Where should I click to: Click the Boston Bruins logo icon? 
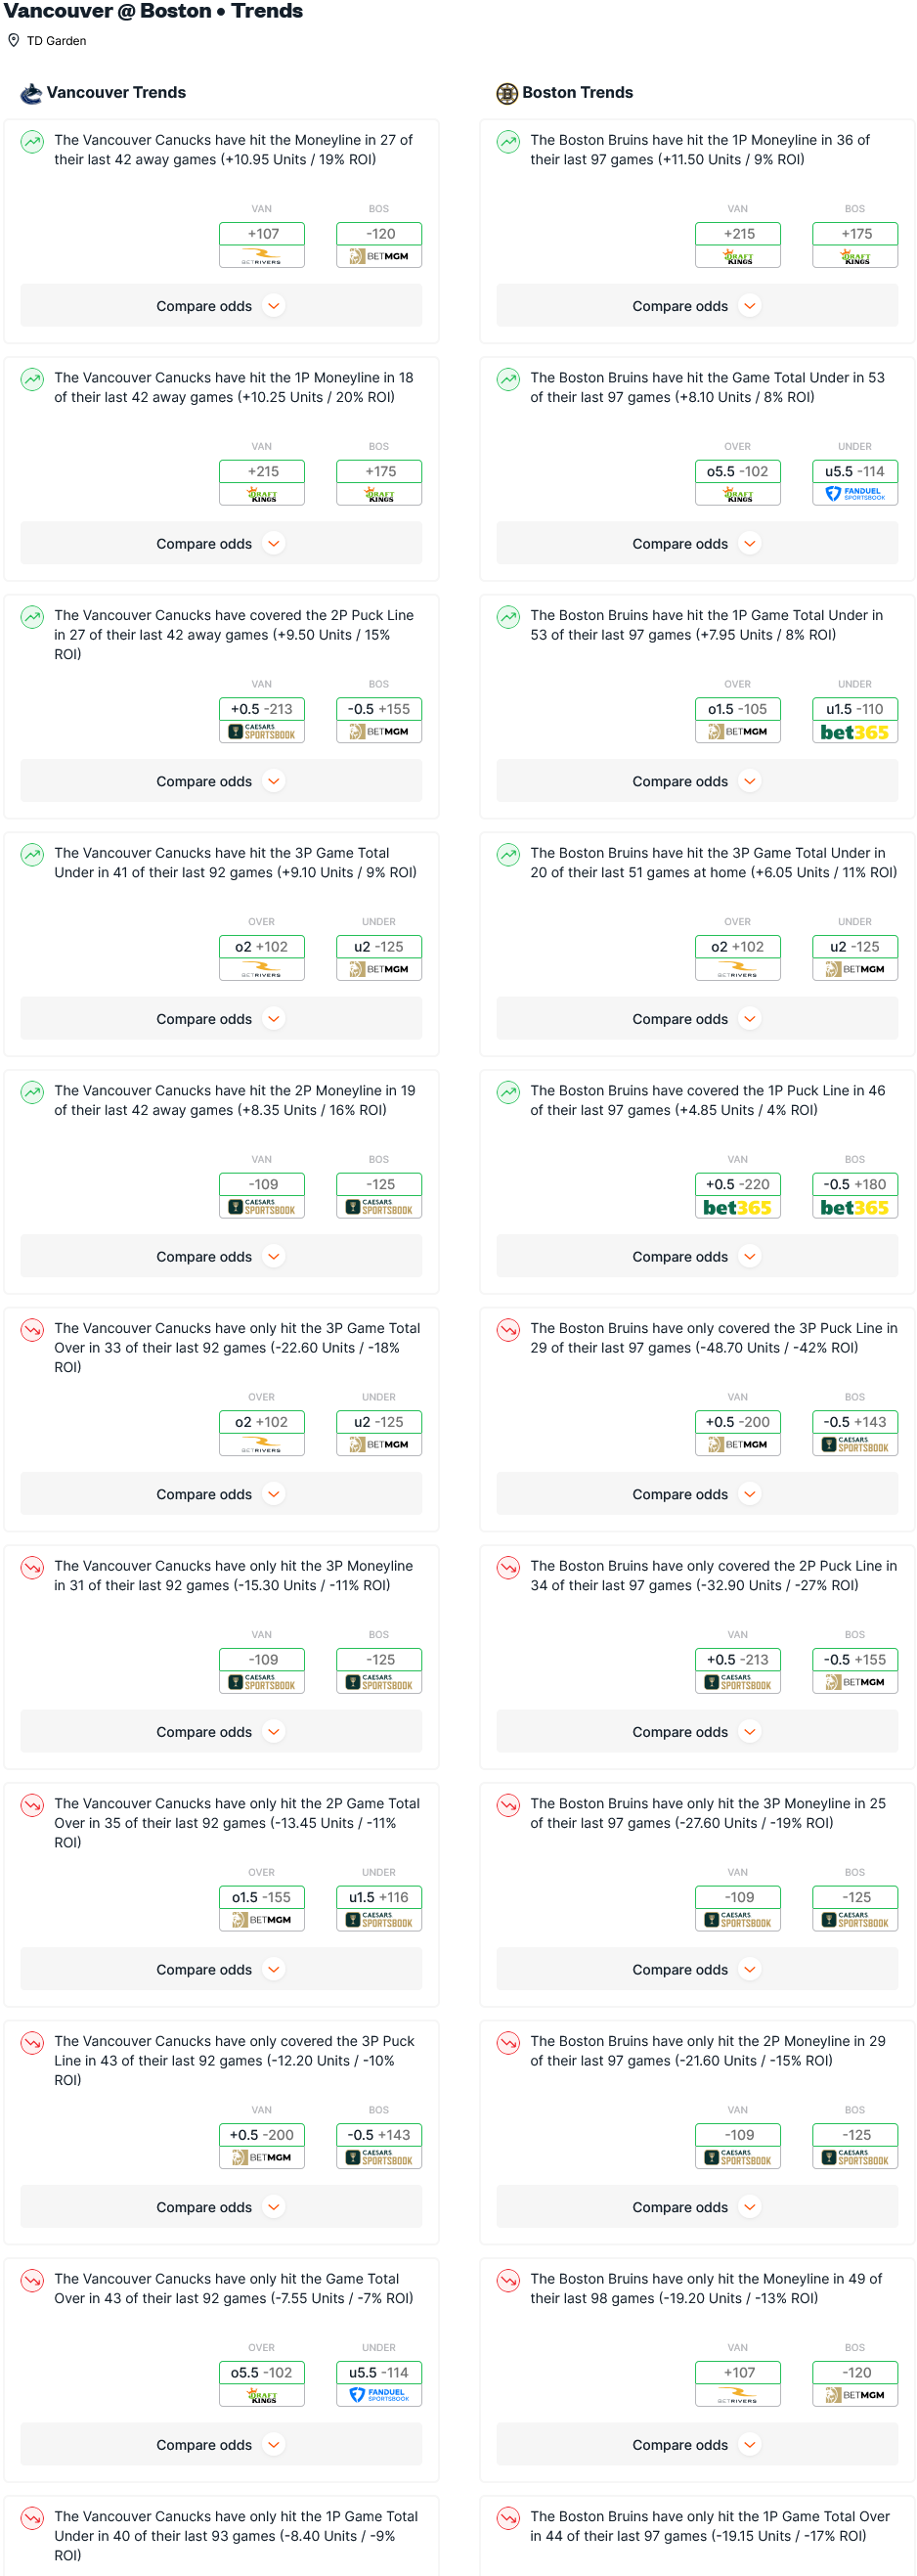point(507,93)
